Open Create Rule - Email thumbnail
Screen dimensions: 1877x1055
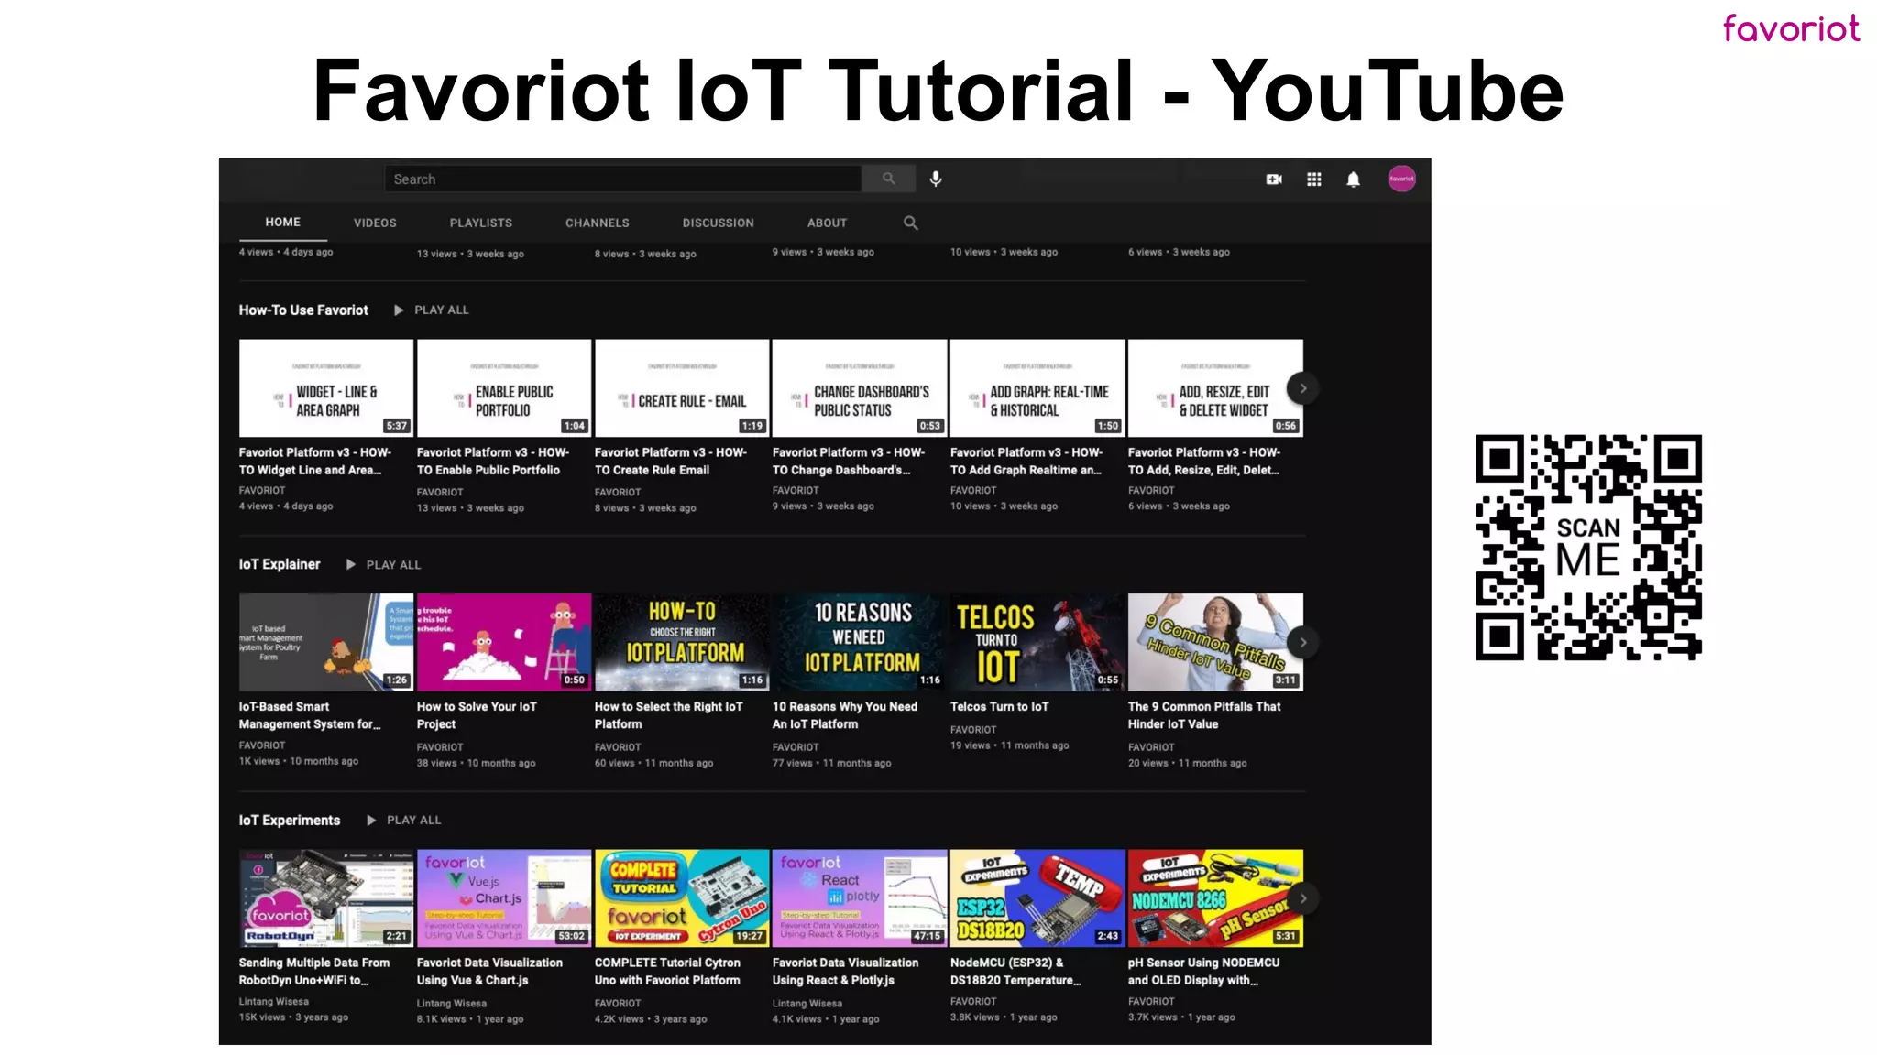pos(681,388)
